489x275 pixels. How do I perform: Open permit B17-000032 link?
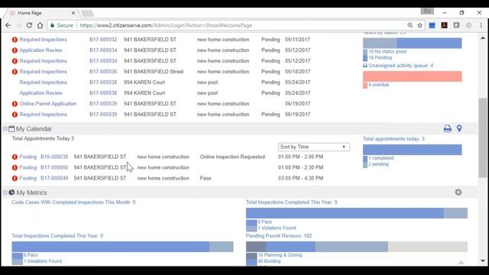pos(103,40)
